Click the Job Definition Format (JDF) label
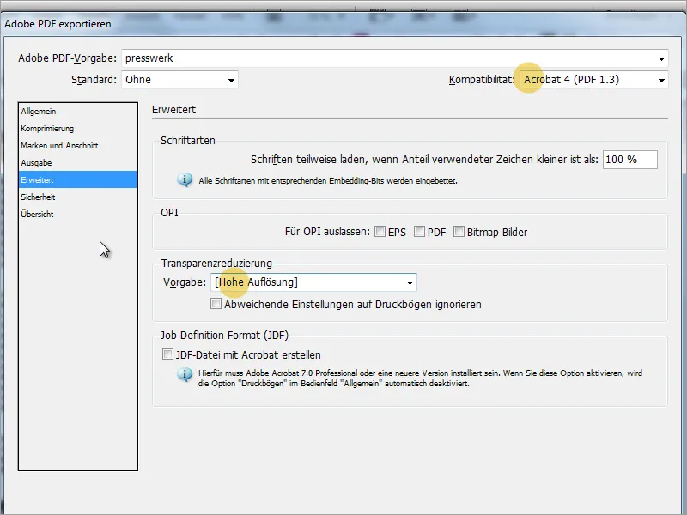This screenshot has width=687, height=515. pyautogui.click(x=224, y=336)
